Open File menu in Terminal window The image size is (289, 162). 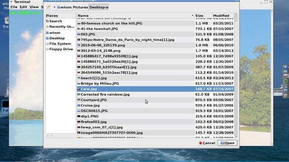[14, 7]
